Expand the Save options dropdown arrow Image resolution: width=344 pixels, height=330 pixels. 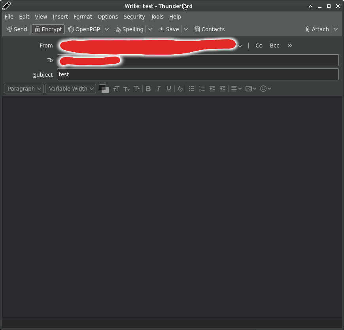pyautogui.click(x=186, y=29)
